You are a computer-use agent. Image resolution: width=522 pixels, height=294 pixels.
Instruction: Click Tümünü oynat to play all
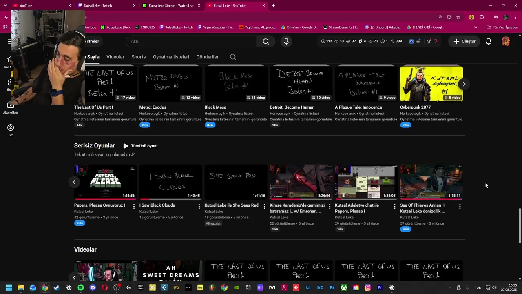tap(140, 146)
